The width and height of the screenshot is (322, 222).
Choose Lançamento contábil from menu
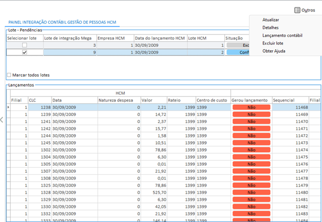point(282,36)
